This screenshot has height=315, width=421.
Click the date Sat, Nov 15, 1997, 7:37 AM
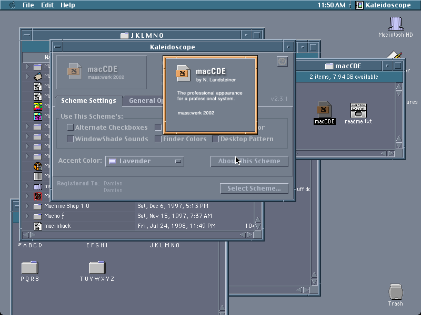(x=175, y=216)
